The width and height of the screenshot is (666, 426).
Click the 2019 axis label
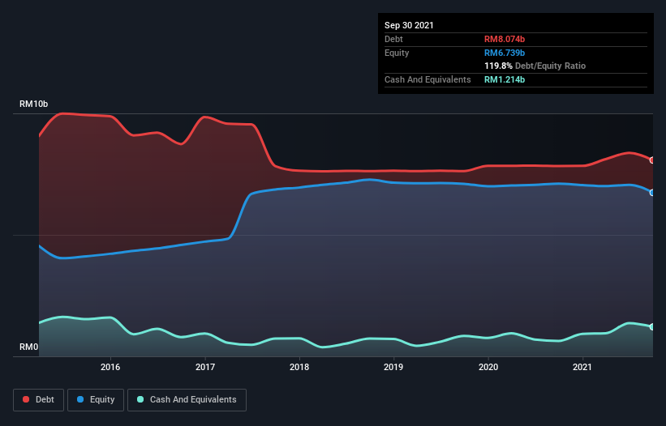point(393,367)
